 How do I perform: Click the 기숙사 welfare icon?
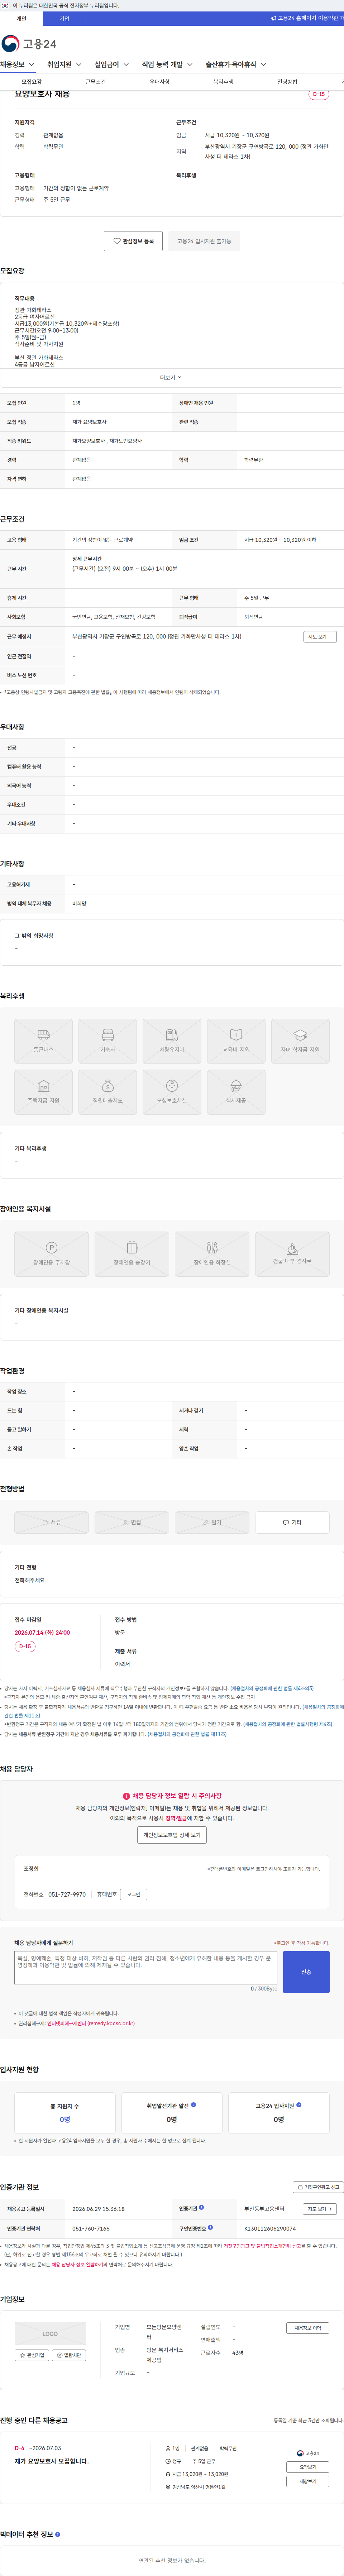click(x=107, y=1041)
